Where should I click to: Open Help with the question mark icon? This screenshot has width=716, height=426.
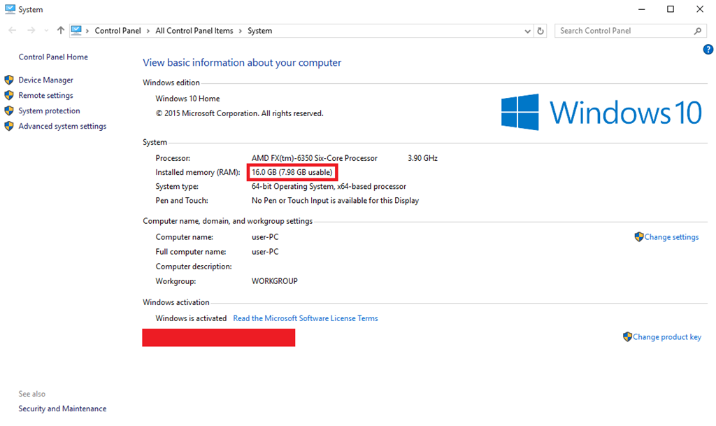[x=708, y=49]
